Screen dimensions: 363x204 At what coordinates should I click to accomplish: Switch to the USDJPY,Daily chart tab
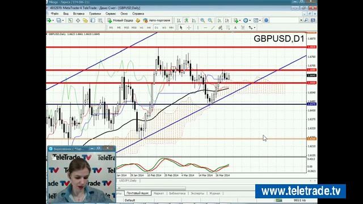(x=128, y=180)
